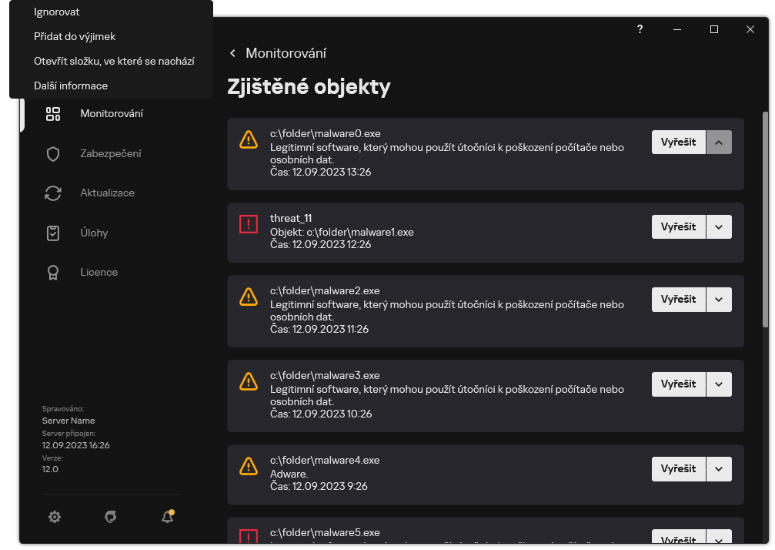Viewport: 775px width, 550px height.
Task: Open Úlohy using the tasks icon
Action: point(52,232)
